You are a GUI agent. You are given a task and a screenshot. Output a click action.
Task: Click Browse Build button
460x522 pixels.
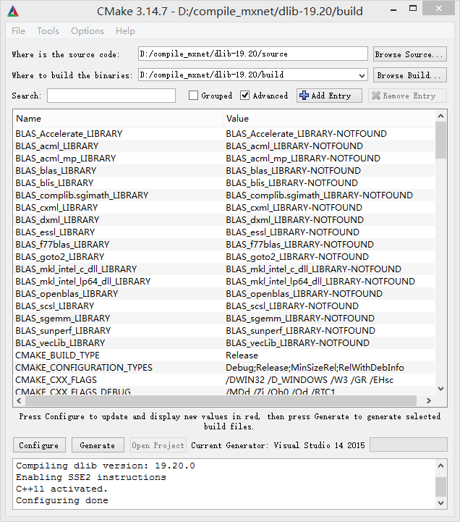point(410,75)
